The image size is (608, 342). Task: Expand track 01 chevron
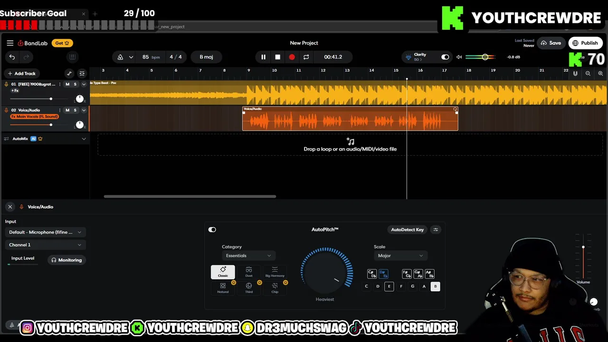point(84,84)
